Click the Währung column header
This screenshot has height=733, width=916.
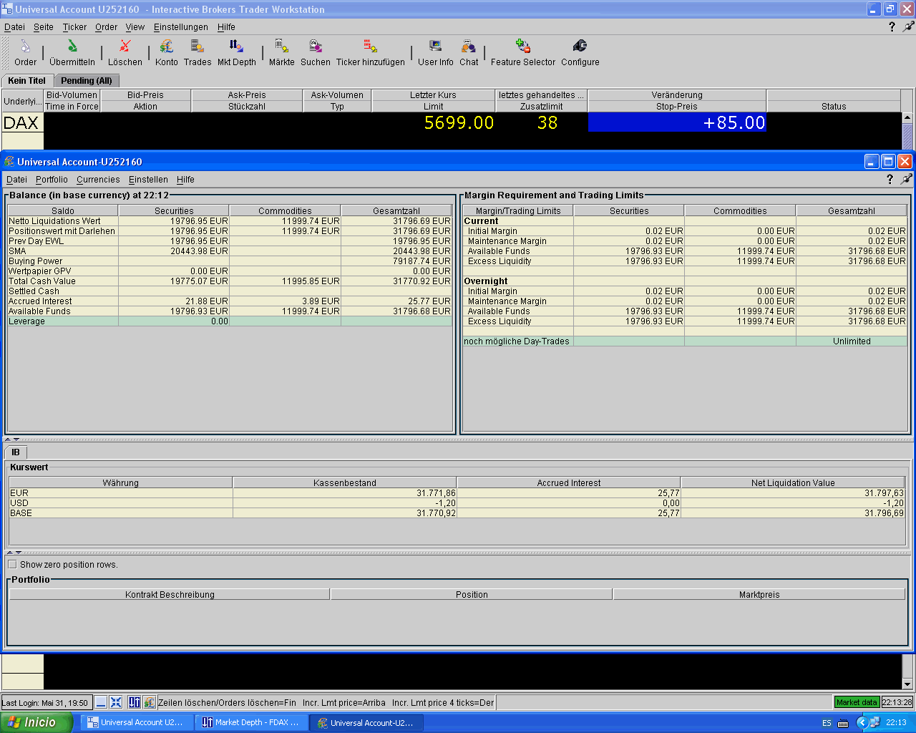coord(120,482)
